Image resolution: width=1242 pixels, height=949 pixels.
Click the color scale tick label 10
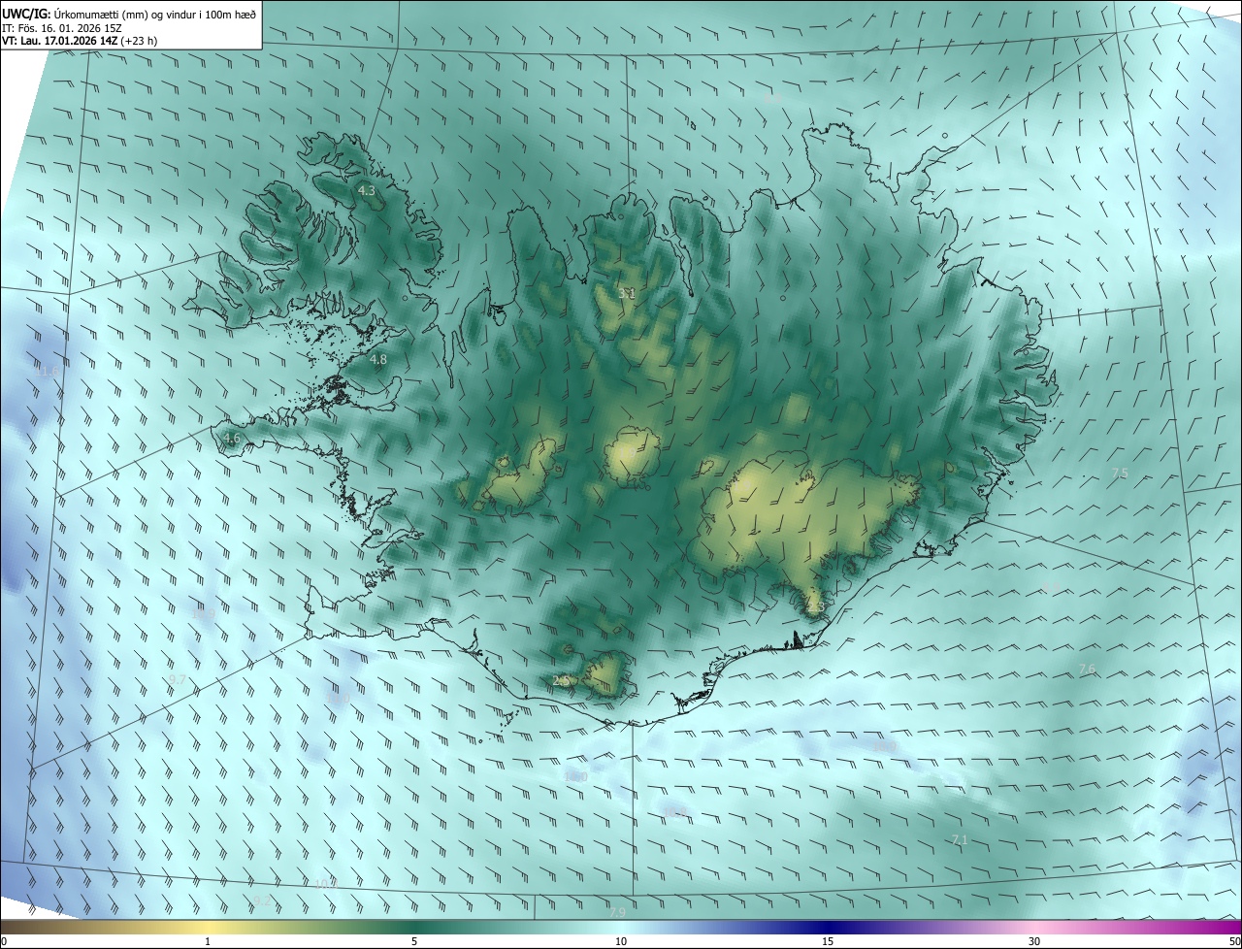621,941
